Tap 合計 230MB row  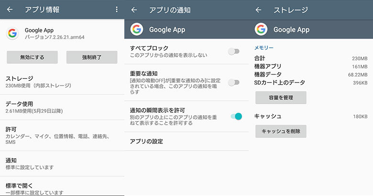[x=311, y=58]
